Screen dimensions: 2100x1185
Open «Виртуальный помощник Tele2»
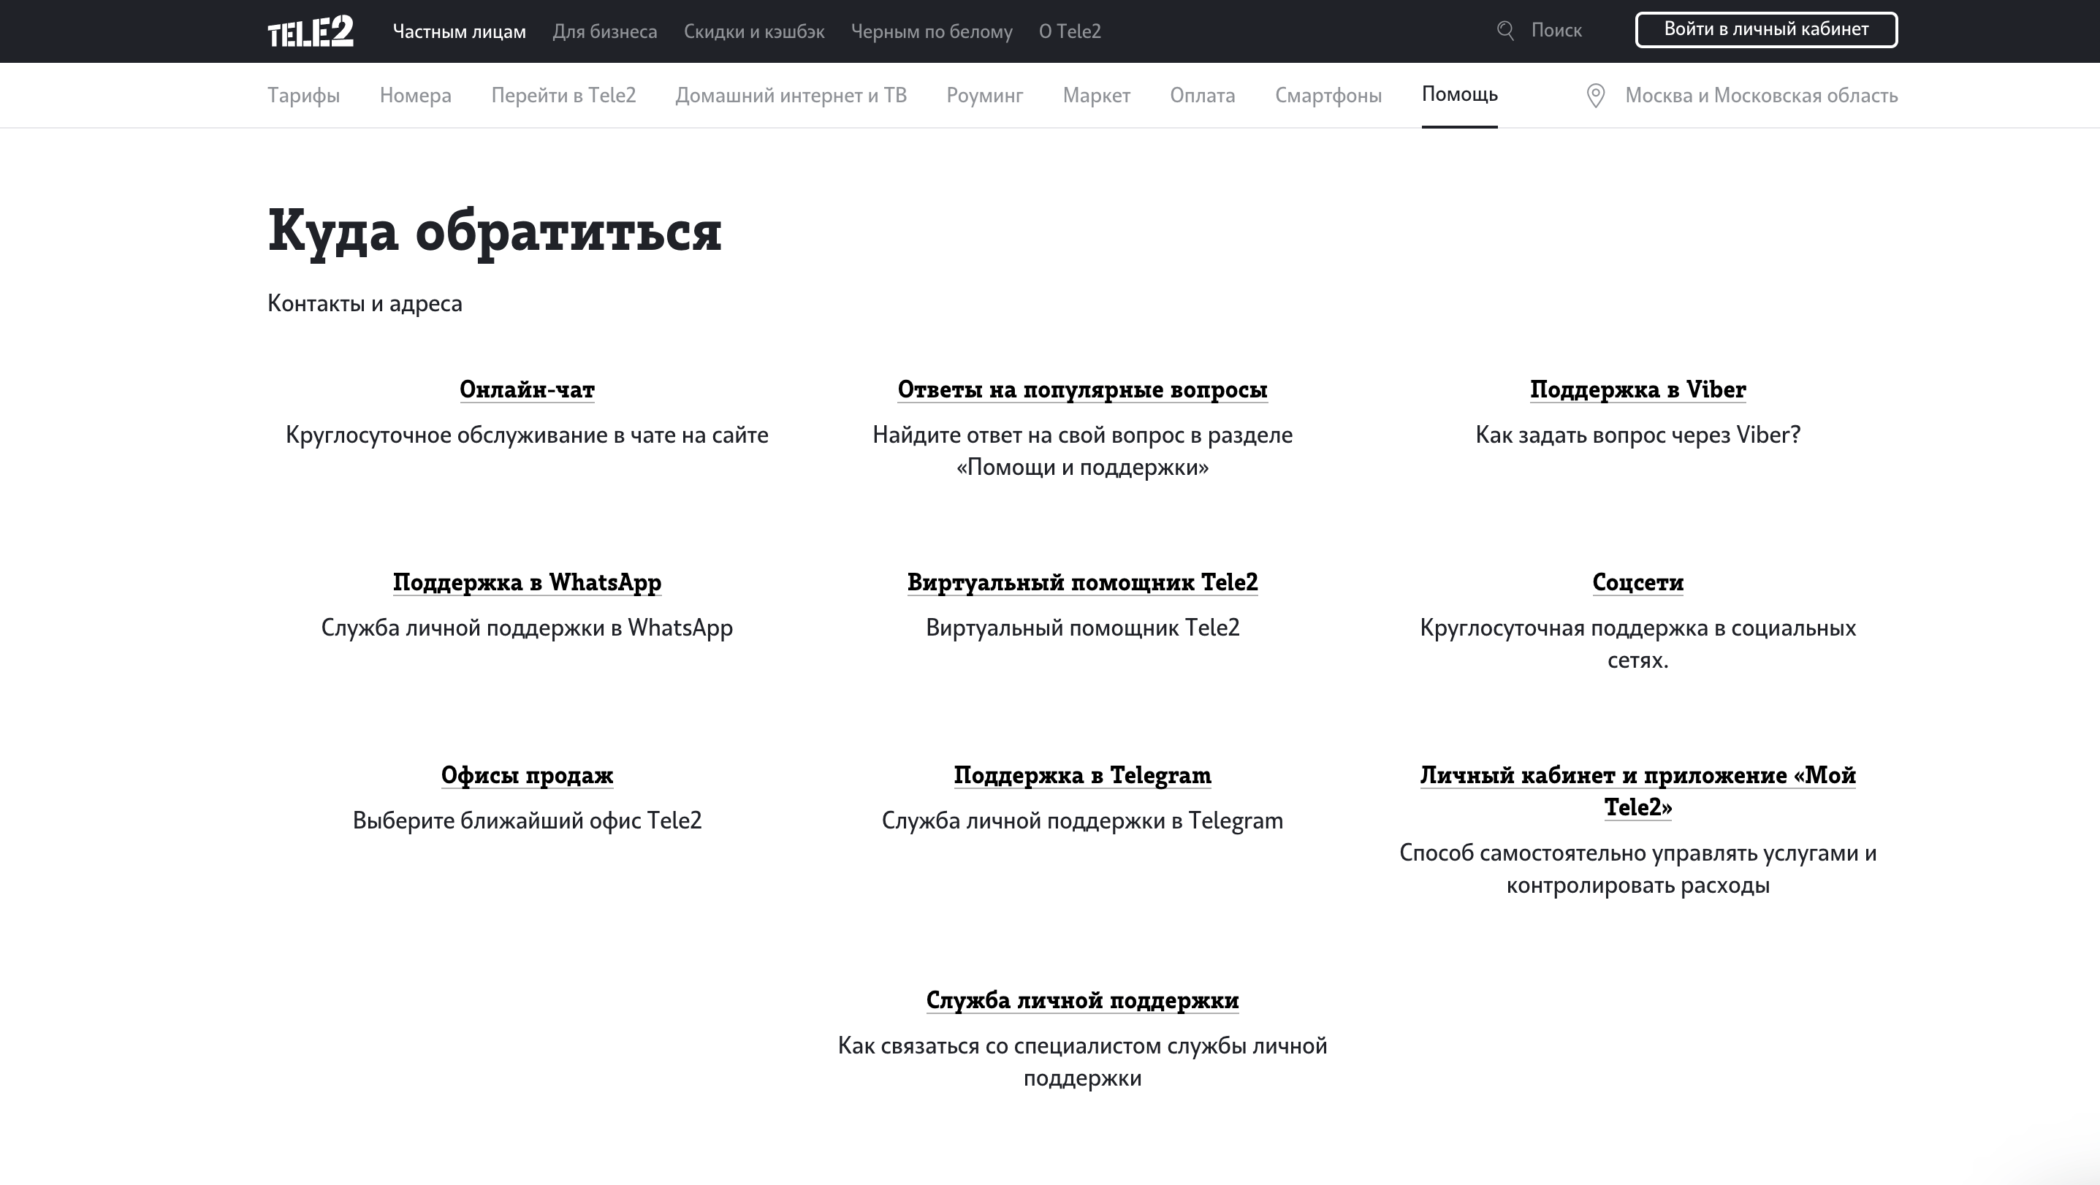pyautogui.click(x=1083, y=582)
